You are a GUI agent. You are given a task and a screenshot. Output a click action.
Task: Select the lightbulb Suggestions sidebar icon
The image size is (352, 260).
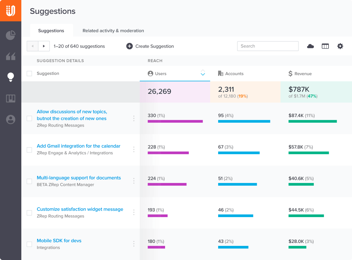(11, 77)
